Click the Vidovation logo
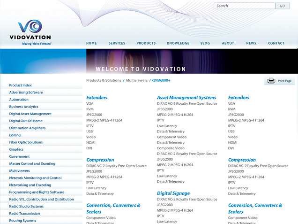This screenshot has height=224, width=298. [30, 32]
